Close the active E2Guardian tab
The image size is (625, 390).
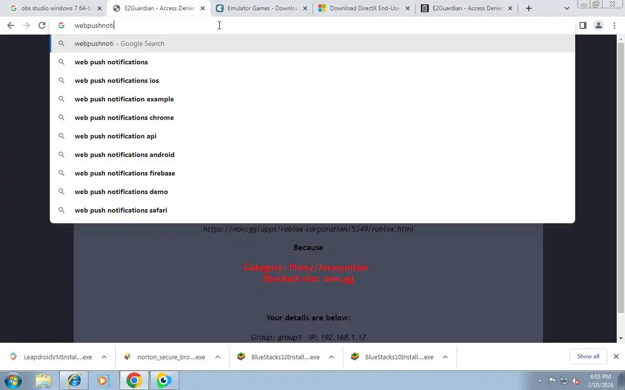[x=202, y=8]
